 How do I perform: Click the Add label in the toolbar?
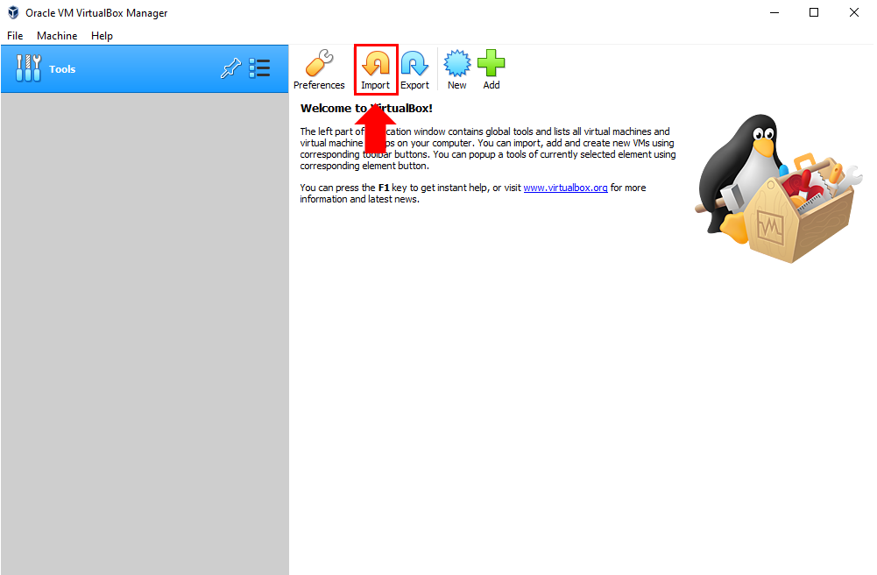pyautogui.click(x=492, y=84)
